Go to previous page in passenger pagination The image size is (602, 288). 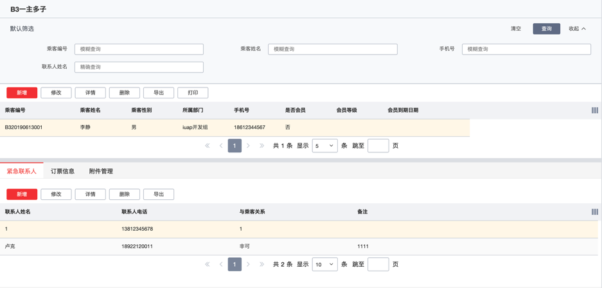tap(221, 146)
